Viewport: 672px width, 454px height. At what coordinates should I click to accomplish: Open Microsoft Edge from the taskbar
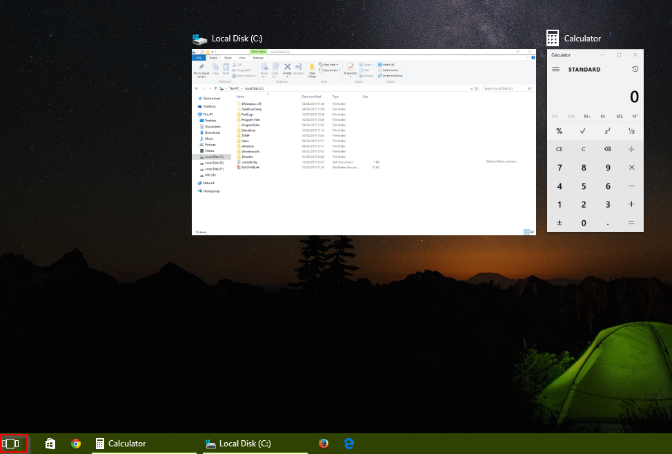349,443
